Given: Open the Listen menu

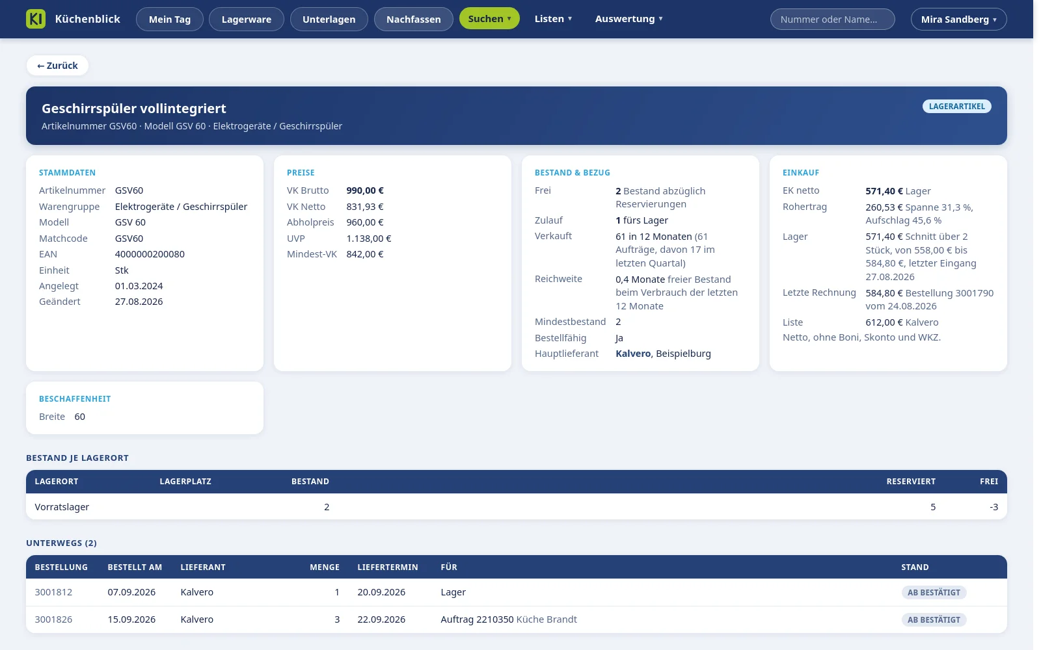Looking at the screenshot, I should tap(553, 19).
